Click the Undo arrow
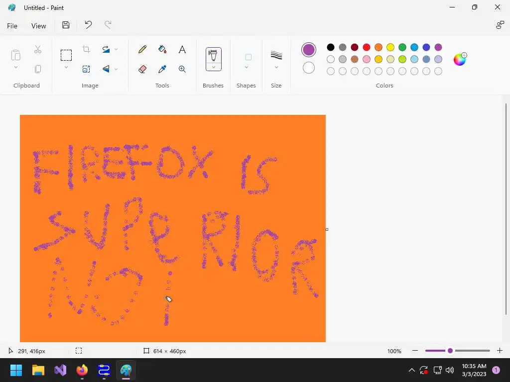510x382 pixels. [88, 25]
